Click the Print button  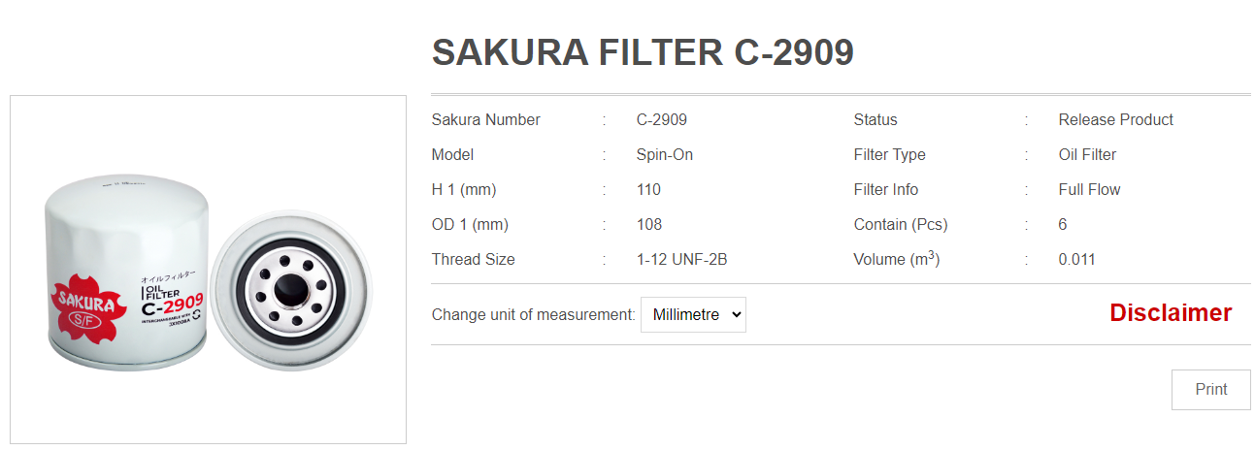[1210, 389]
